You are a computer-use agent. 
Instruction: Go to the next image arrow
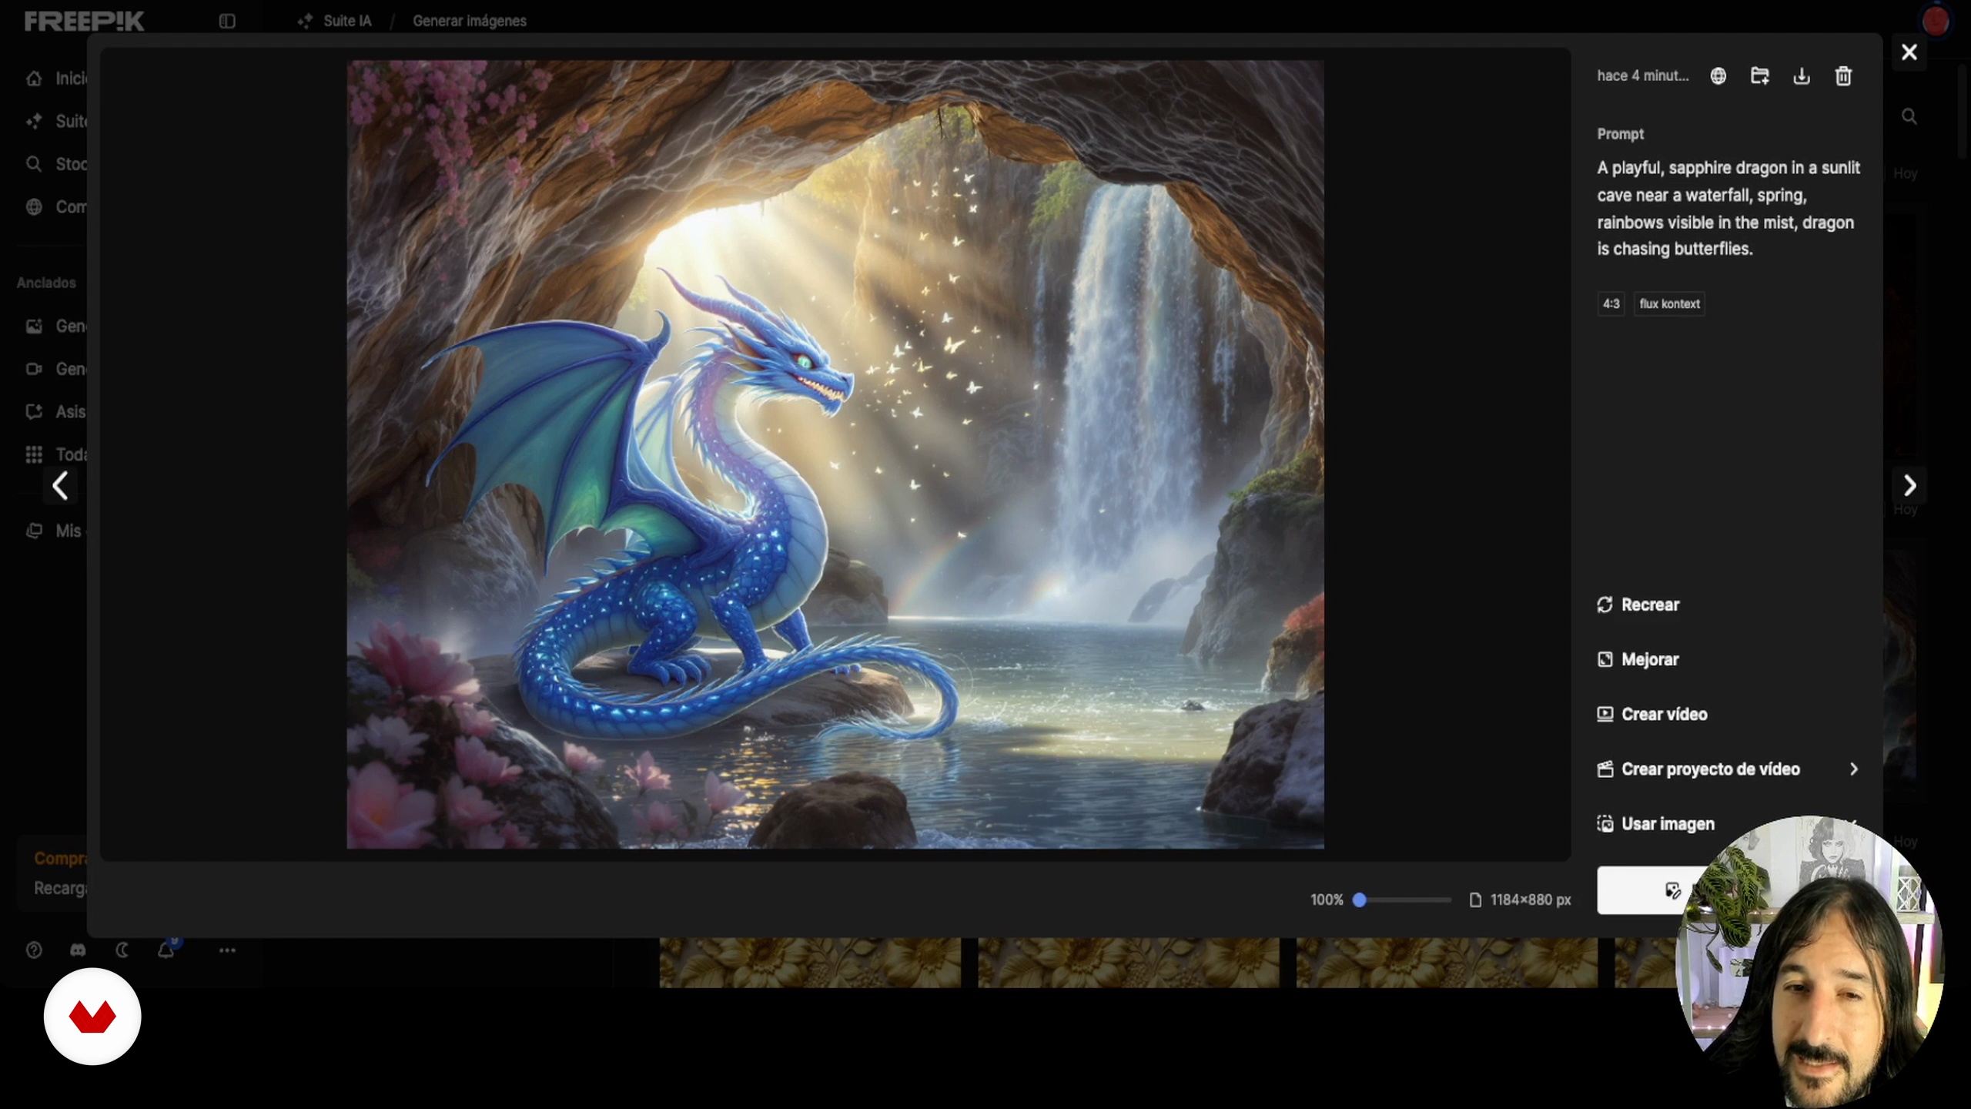[1909, 485]
